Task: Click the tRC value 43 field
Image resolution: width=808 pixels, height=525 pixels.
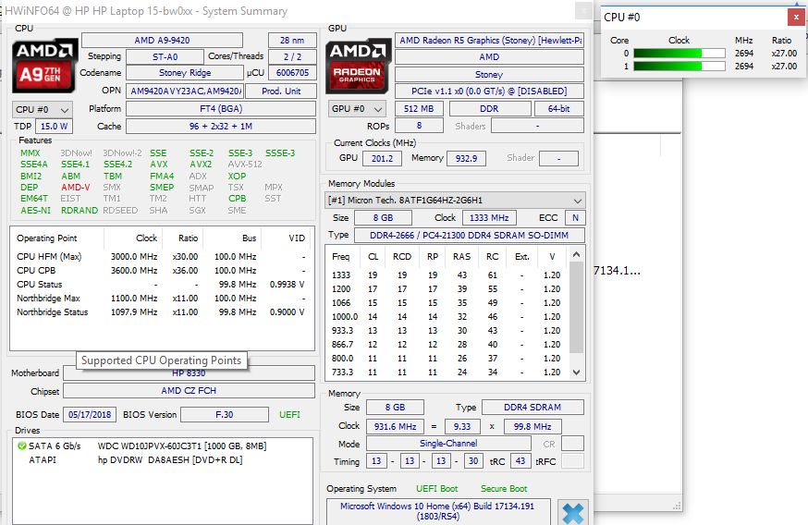Action: tap(520, 461)
